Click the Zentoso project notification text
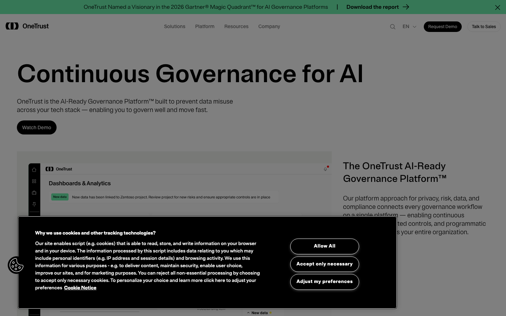 coord(171,197)
